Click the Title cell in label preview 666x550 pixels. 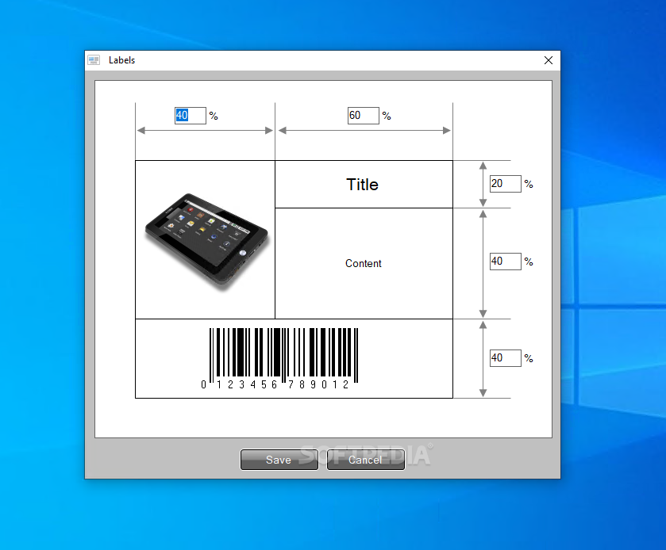click(x=364, y=184)
